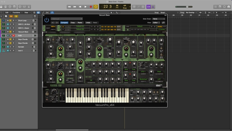The width and height of the screenshot is (232, 131).
Task: Open the View Editor dropdown
Action: point(156,23)
